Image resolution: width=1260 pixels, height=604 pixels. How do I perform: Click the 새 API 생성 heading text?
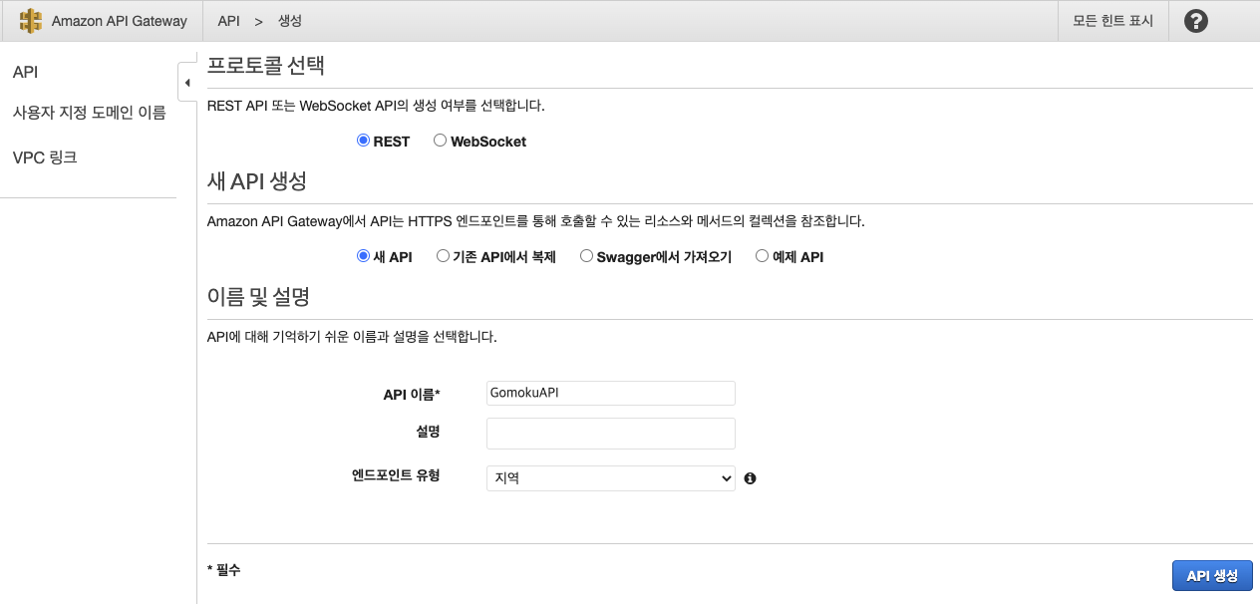coord(256,181)
